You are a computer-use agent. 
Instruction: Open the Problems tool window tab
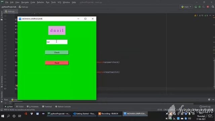click(33, 107)
